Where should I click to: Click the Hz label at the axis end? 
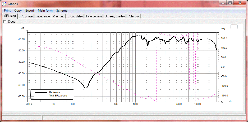pyautogui.click(x=230, y=101)
